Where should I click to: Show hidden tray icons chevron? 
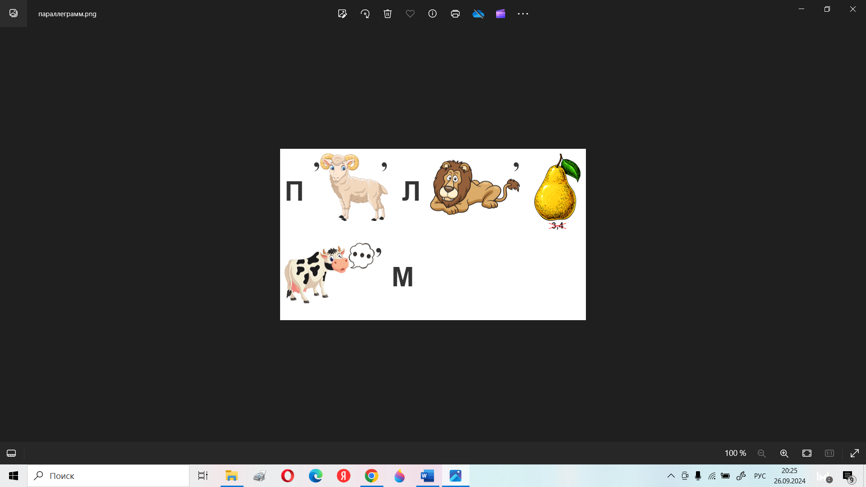[671, 476]
